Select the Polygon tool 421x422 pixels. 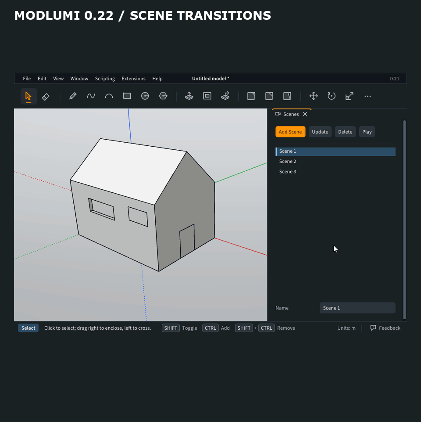click(x=163, y=96)
